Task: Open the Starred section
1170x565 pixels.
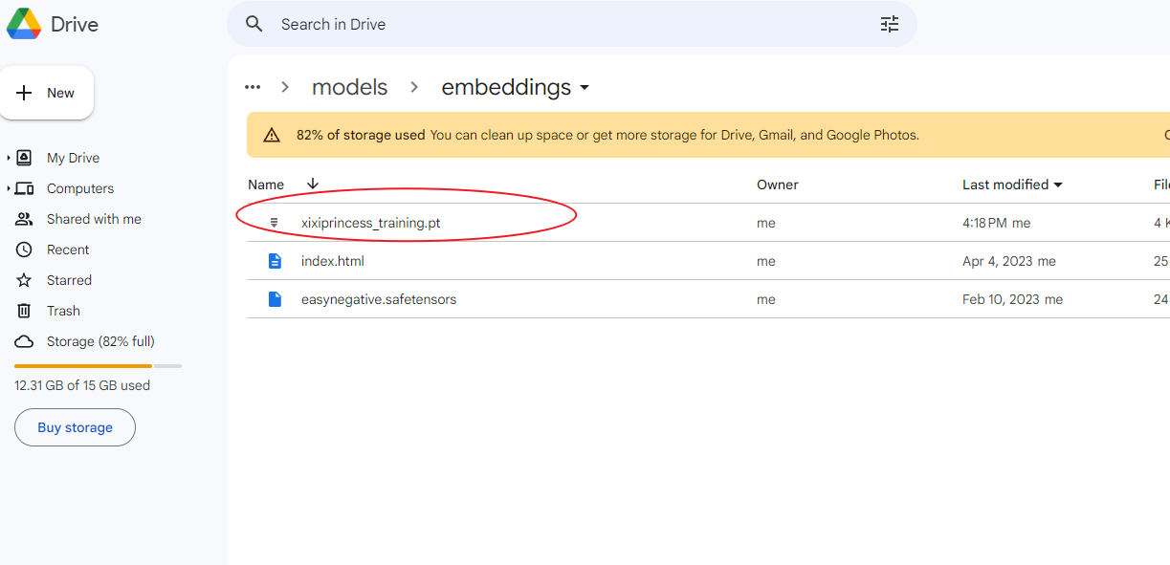Action: (69, 280)
